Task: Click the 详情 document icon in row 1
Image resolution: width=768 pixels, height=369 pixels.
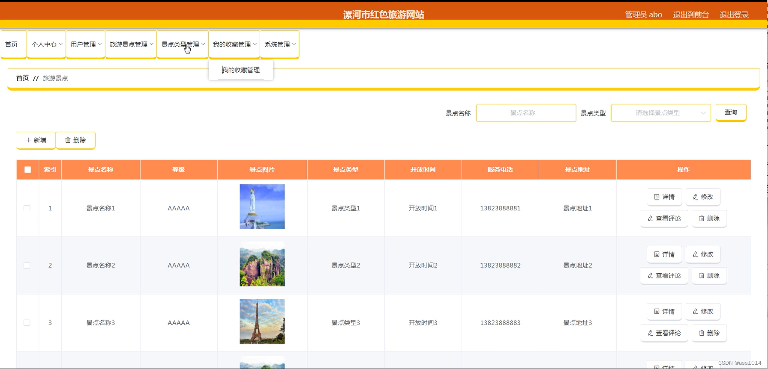Action: (x=657, y=197)
